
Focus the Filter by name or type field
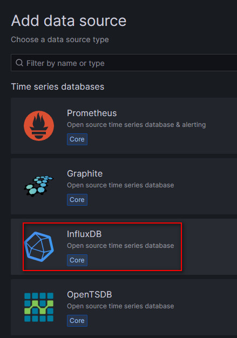124,63
